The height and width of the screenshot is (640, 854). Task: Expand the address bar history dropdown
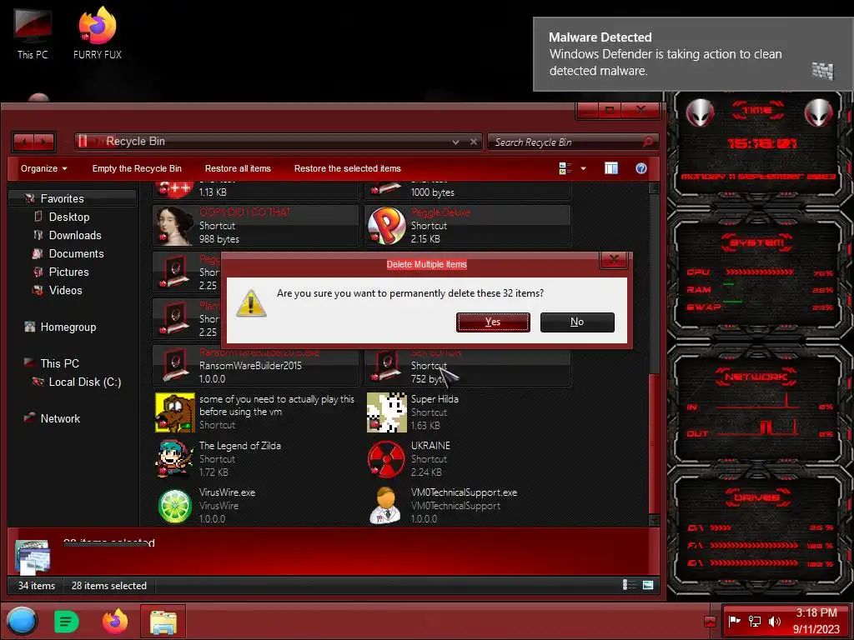click(x=455, y=142)
